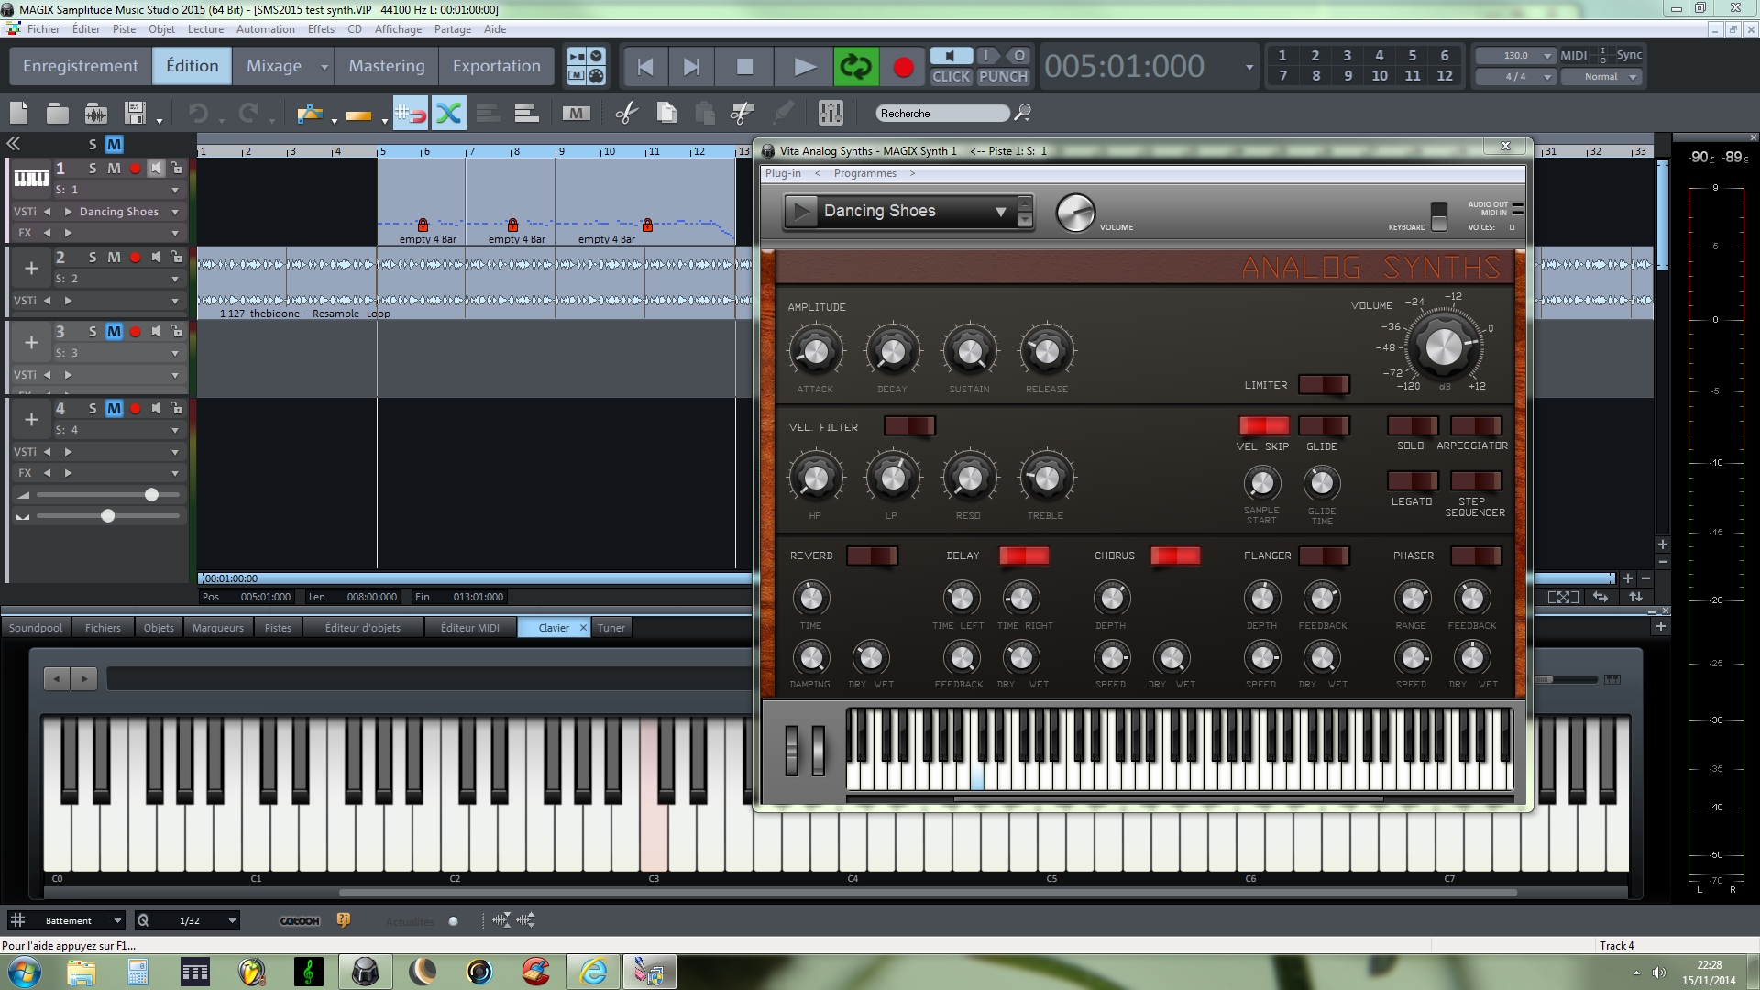Image resolution: width=1760 pixels, height=990 pixels.
Task: Click Programmes in the synth plug-in header
Action: tap(864, 172)
